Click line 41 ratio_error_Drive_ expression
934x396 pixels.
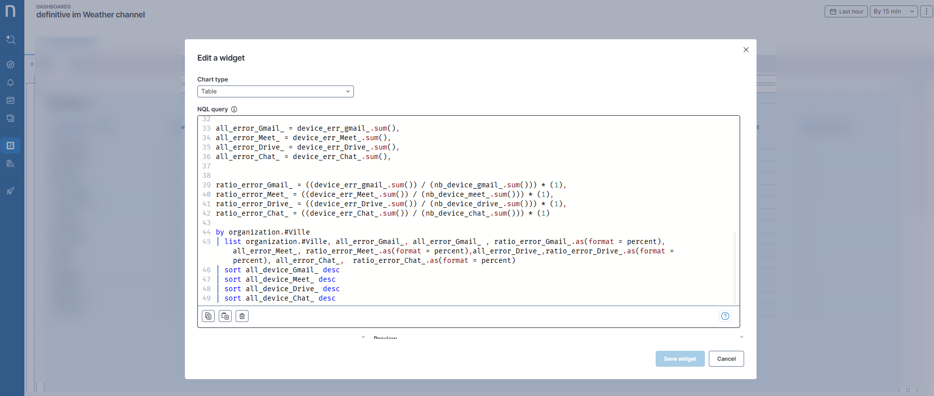click(391, 204)
